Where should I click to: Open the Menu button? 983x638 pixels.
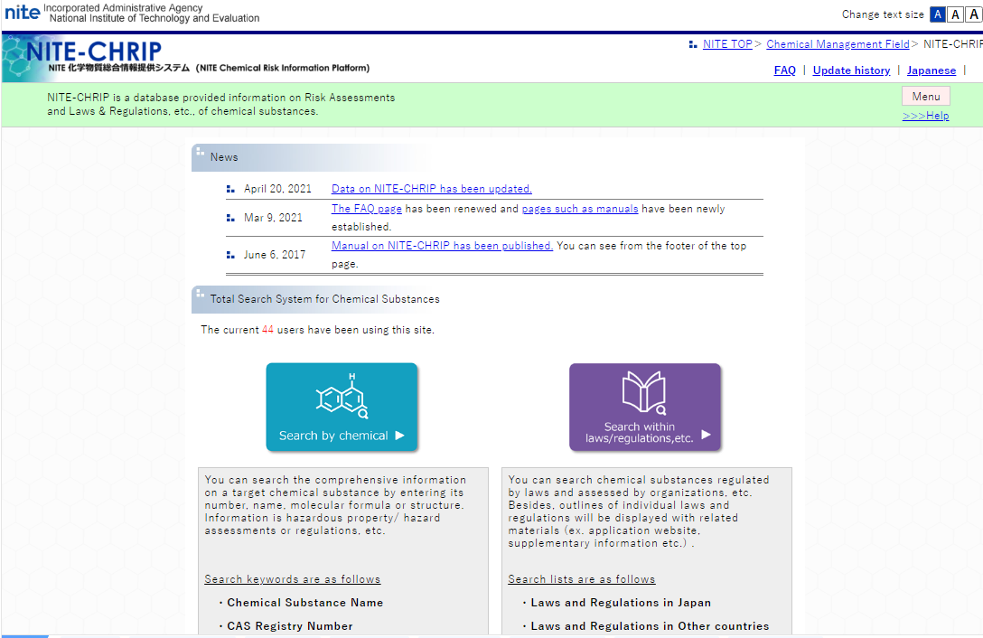[x=925, y=97]
